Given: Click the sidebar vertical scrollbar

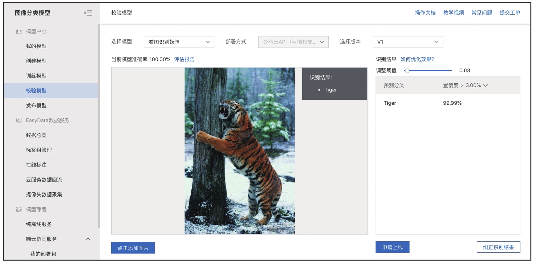Looking at the screenshot, I should 98,125.
